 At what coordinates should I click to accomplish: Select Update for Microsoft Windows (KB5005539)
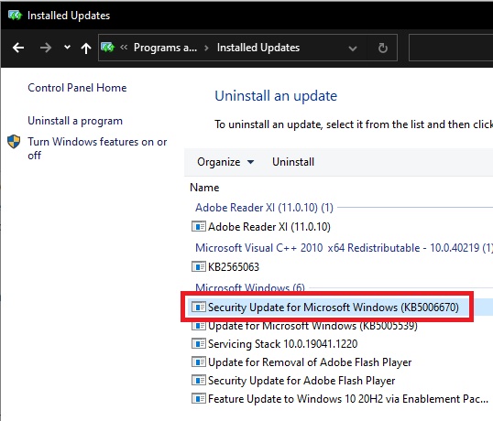(312, 326)
